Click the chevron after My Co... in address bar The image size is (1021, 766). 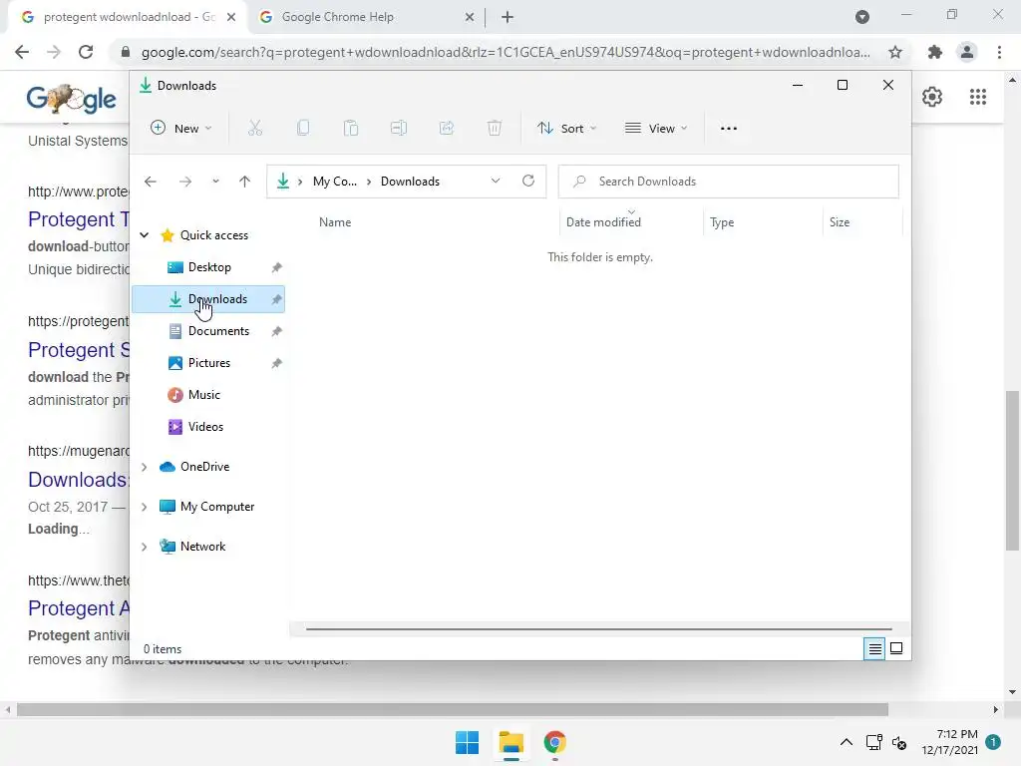click(x=369, y=182)
